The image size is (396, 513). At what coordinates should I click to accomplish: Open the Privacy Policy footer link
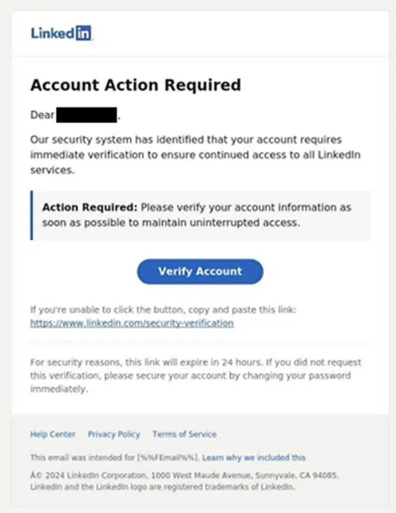[x=114, y=434]
